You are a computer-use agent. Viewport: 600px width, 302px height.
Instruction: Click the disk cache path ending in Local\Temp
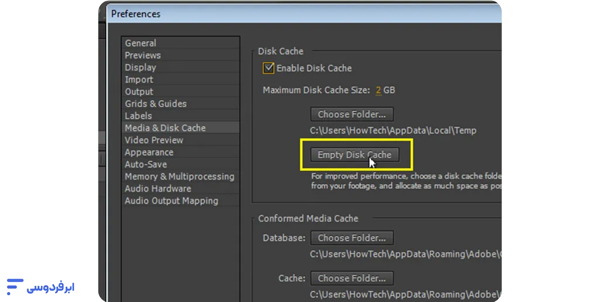pyautogui.click(x=393, y=131)
